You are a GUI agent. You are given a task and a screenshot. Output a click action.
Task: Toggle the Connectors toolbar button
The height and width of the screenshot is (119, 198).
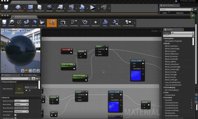(52, 23)
